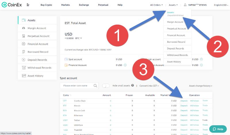The height and width of the screenshot is (135, 230).
Task: Click Trade link for ETH row
Action: coord(205,115)
